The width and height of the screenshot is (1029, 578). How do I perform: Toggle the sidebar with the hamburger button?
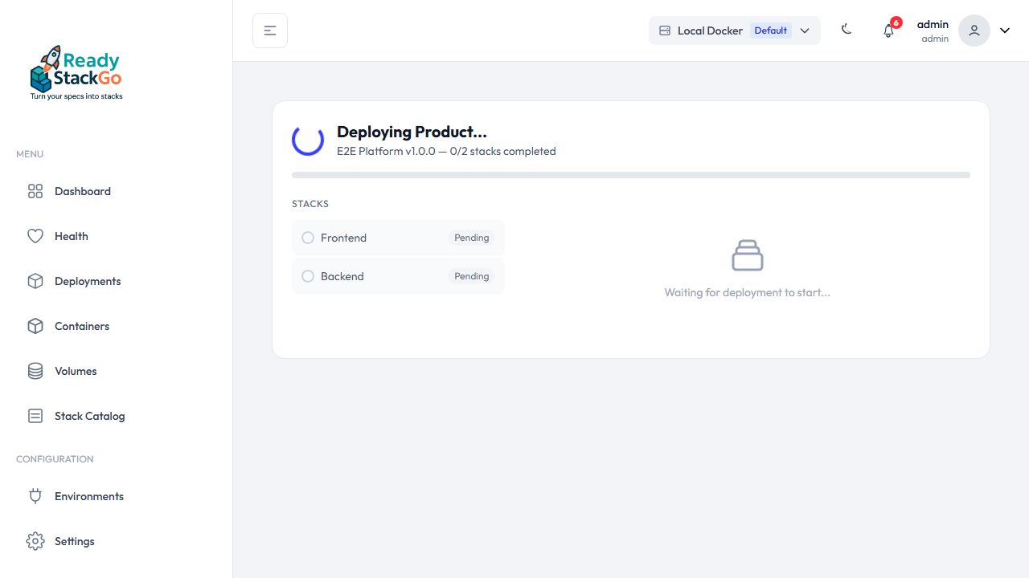pyautogui.click(x=269, y=30)
